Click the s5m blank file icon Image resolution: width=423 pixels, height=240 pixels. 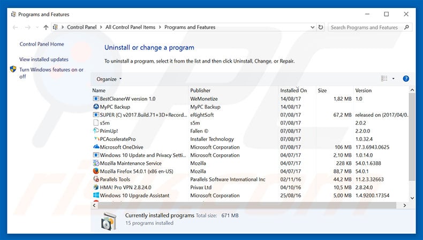point(96,123)
